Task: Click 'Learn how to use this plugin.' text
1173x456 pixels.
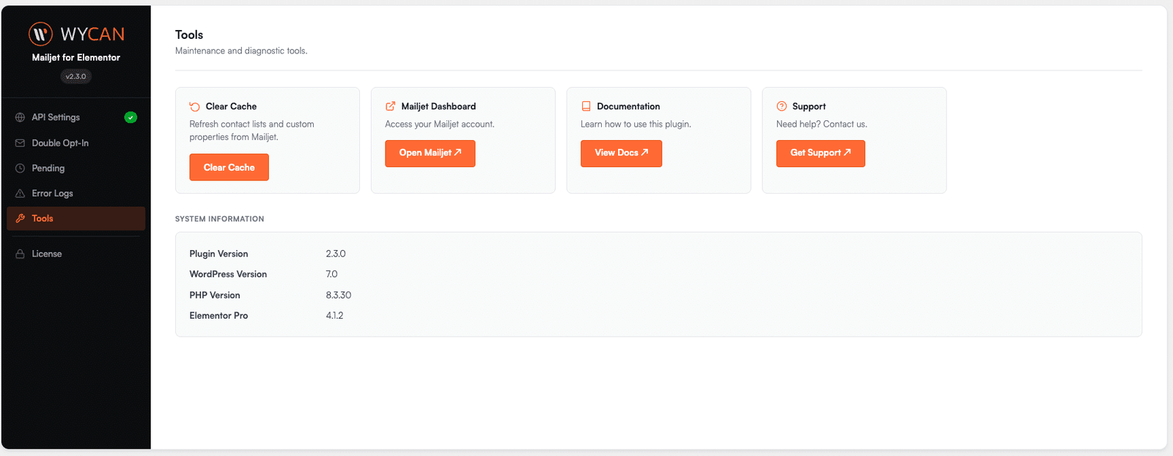Action: [636, 124]
